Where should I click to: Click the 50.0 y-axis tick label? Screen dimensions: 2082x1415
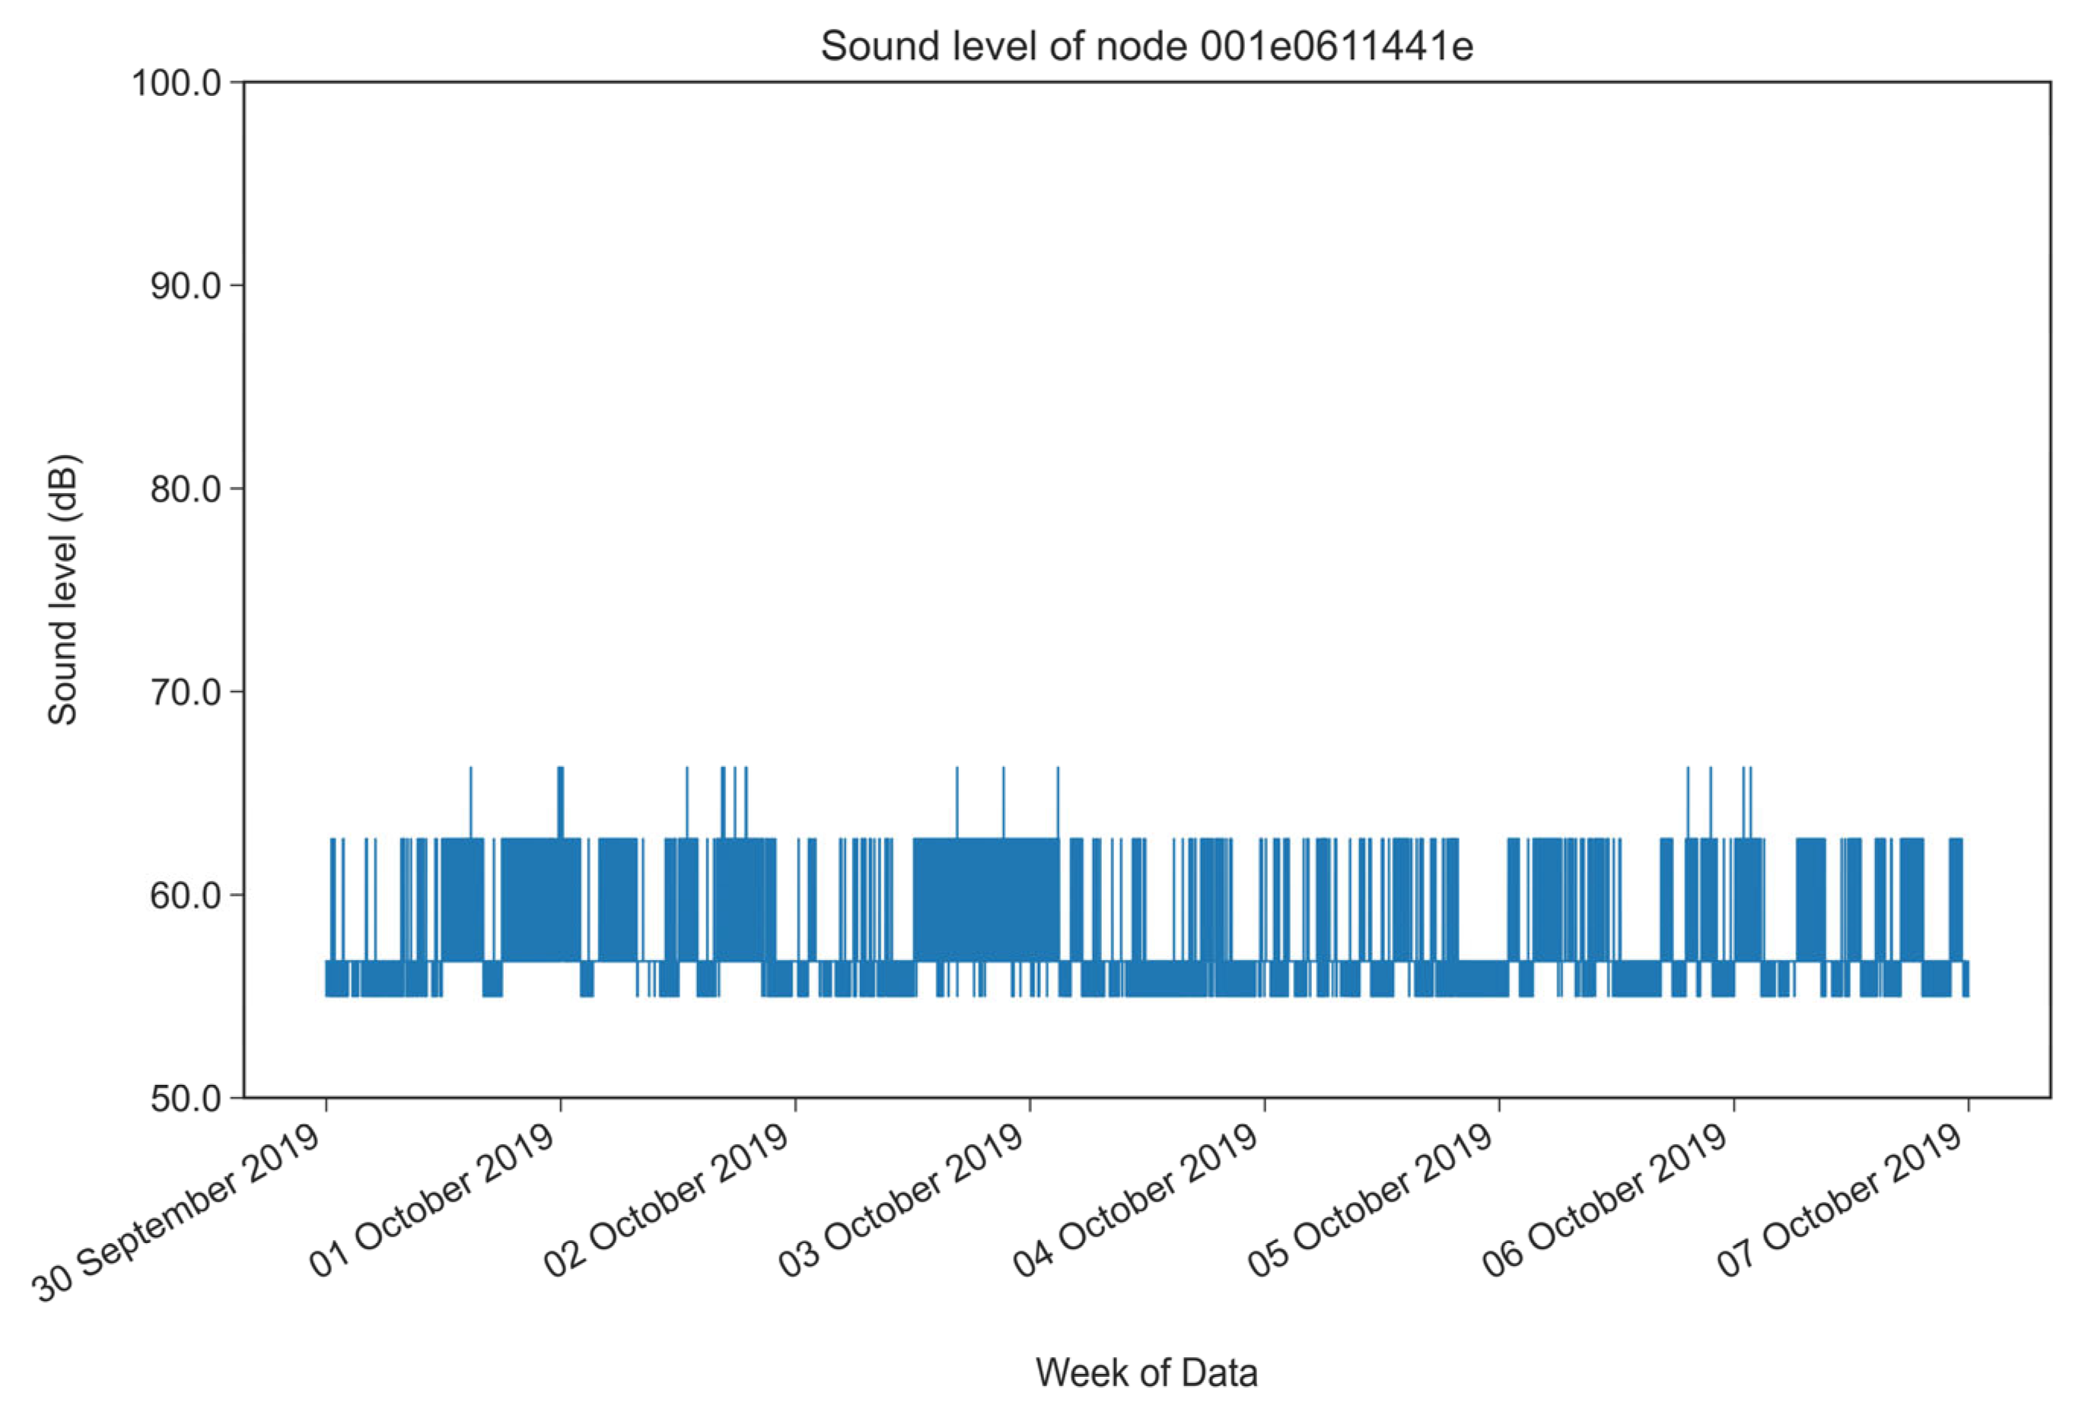[185, 1098]
